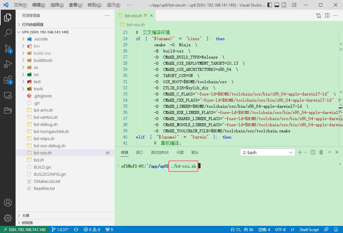The height and width of the screenshot is (233, 343).
Task: Open the Search view in activity bar
Action: click(x=8, y=33)
